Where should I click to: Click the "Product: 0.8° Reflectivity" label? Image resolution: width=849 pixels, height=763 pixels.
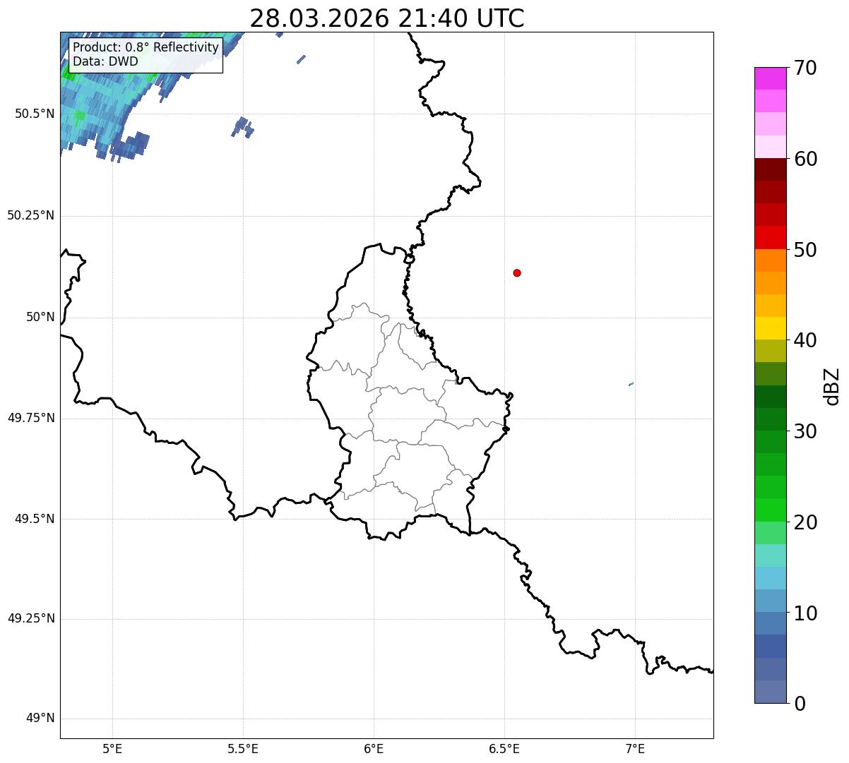point(146,47)
